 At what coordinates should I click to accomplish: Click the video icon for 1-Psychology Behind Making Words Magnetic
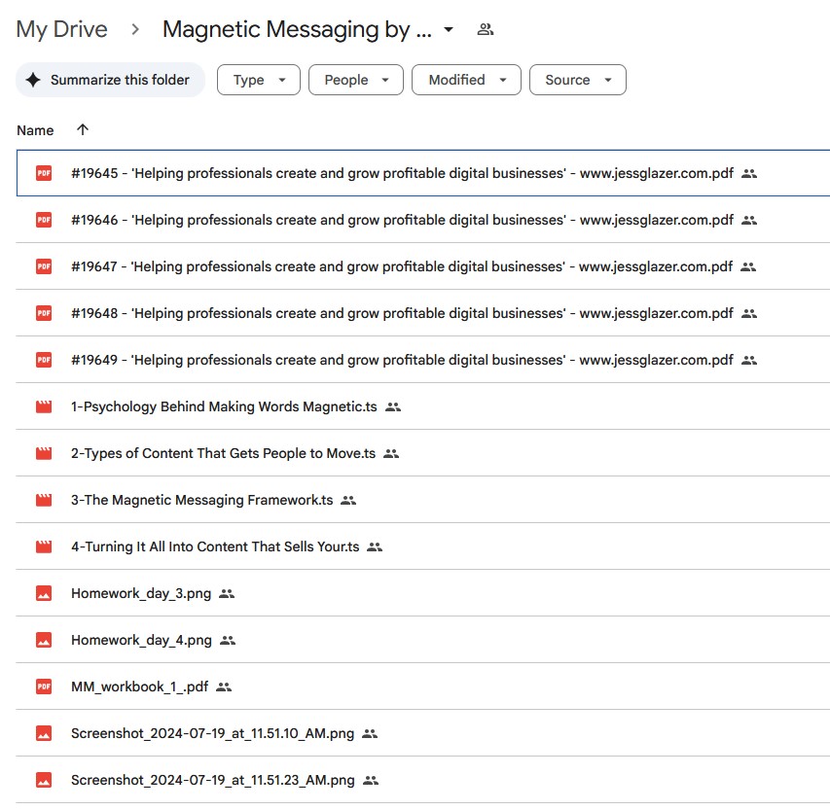tap(44, 406)
